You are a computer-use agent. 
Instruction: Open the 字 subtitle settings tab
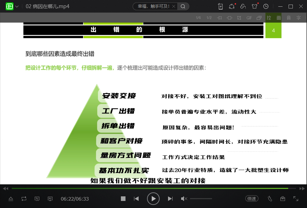(298, 18)
